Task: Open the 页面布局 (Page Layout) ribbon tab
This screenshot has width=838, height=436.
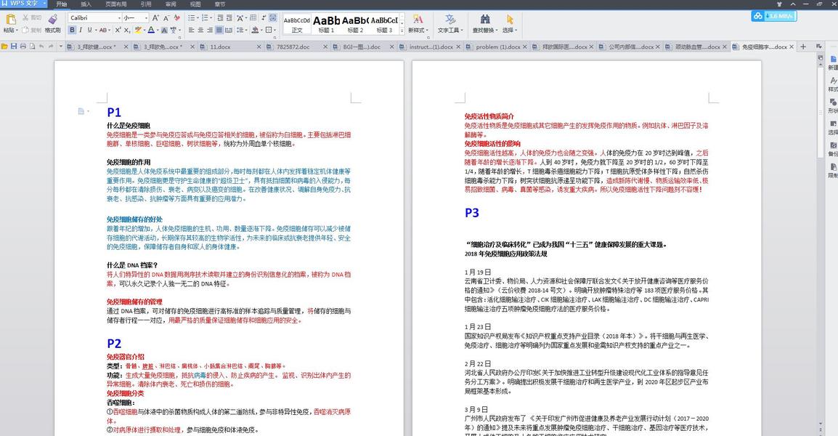Action: [116, 4]
